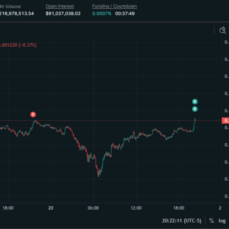This screenshot has height=229, width=229.
Task: Click the lower green B buy marker
Action: [x=195, y=109]
